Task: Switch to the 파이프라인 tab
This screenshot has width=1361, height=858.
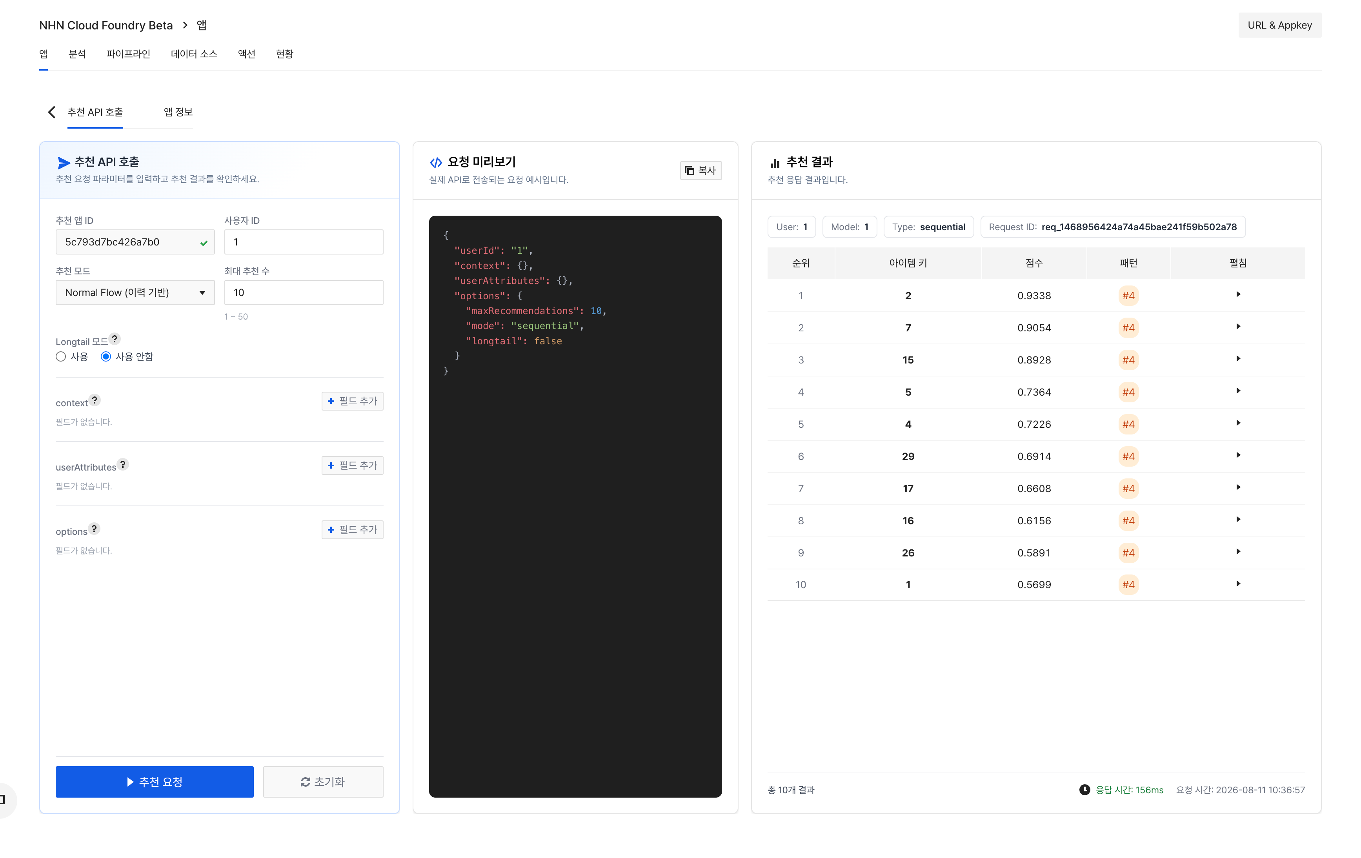Action: [x=128, y=54]
